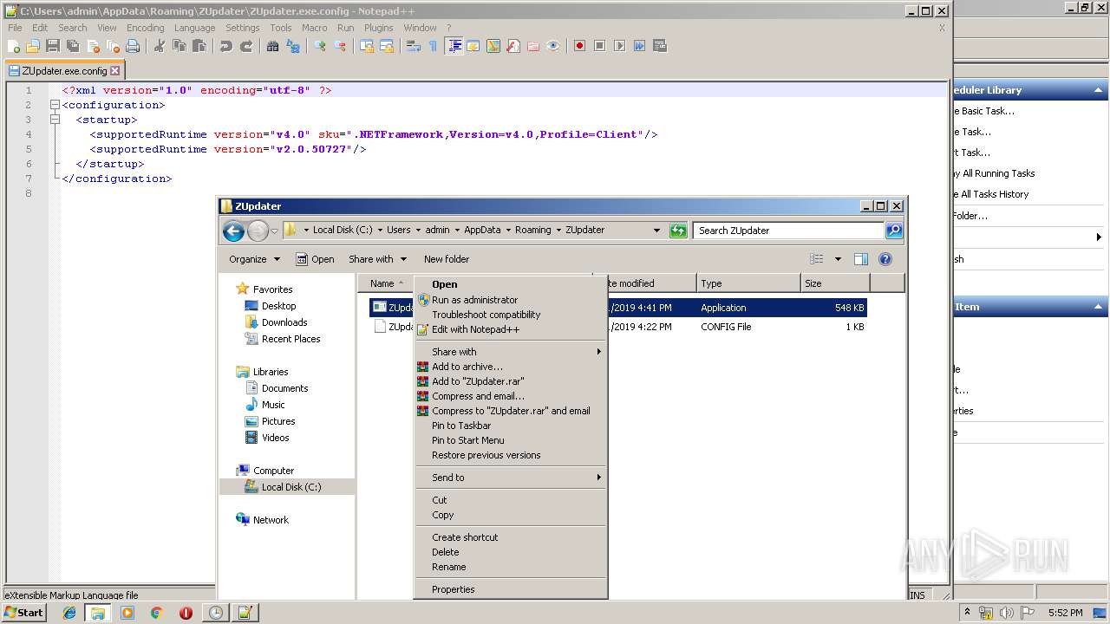This screenshot has width=1110, height=624.
Task: Toggle the Explorer preview pane
Action: tap(860, 259)
